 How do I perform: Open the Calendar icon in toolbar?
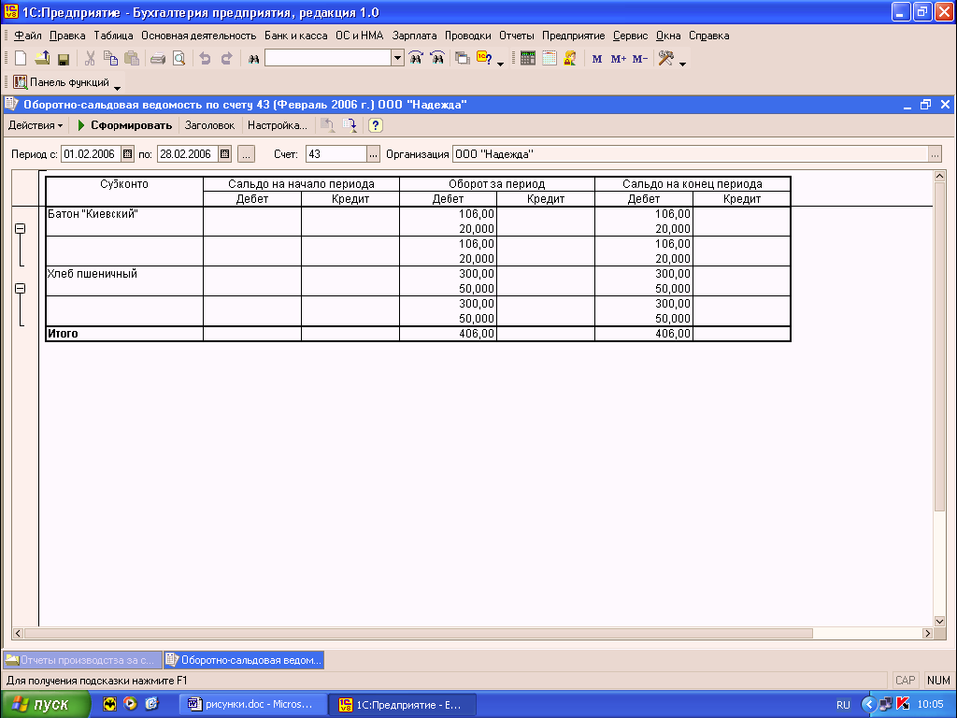tap(549, 58)
